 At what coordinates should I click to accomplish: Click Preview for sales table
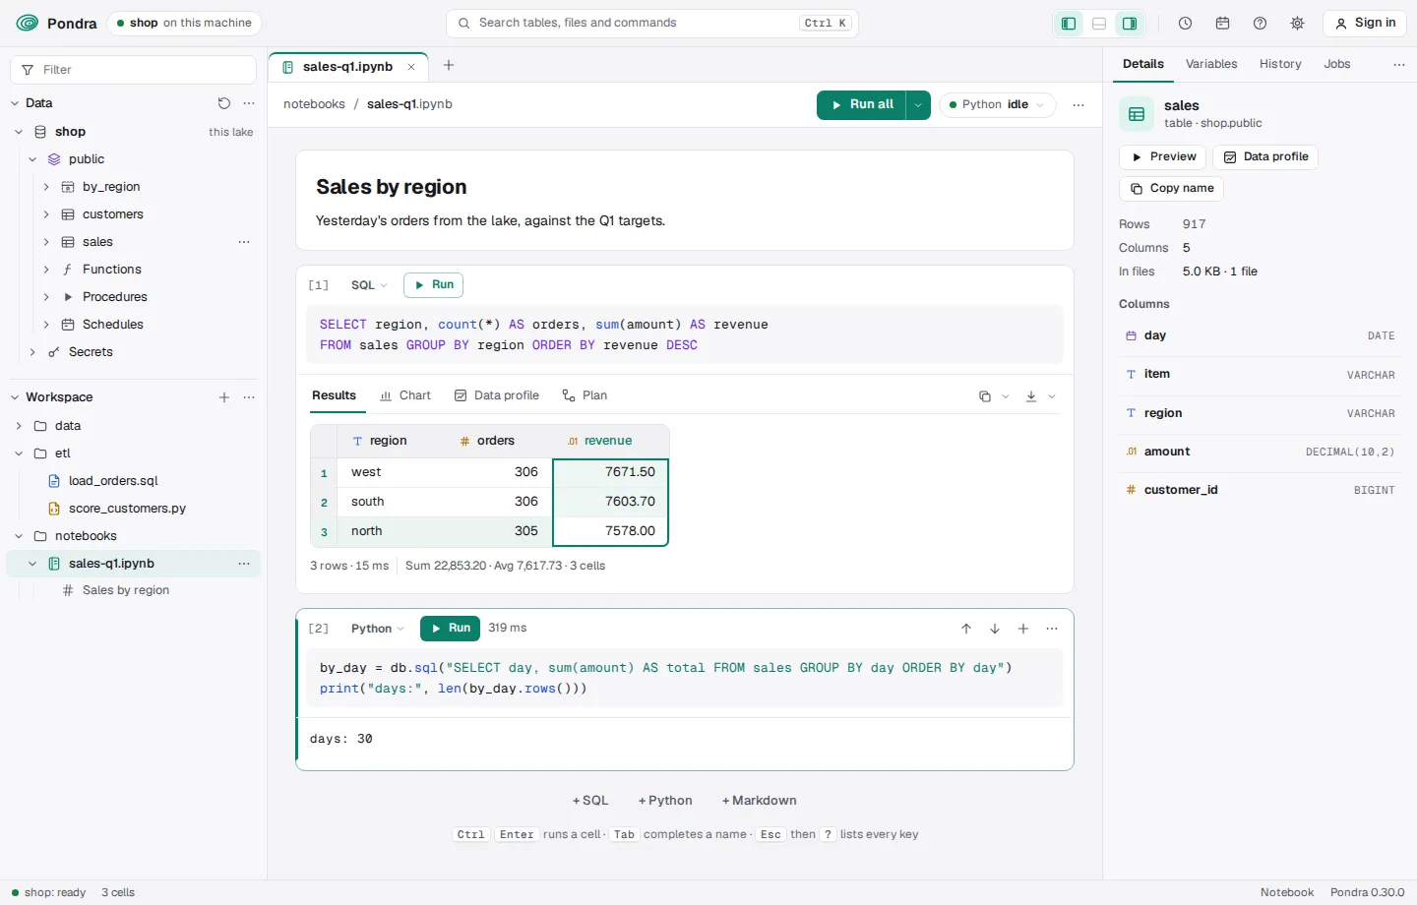[1163, 157]
